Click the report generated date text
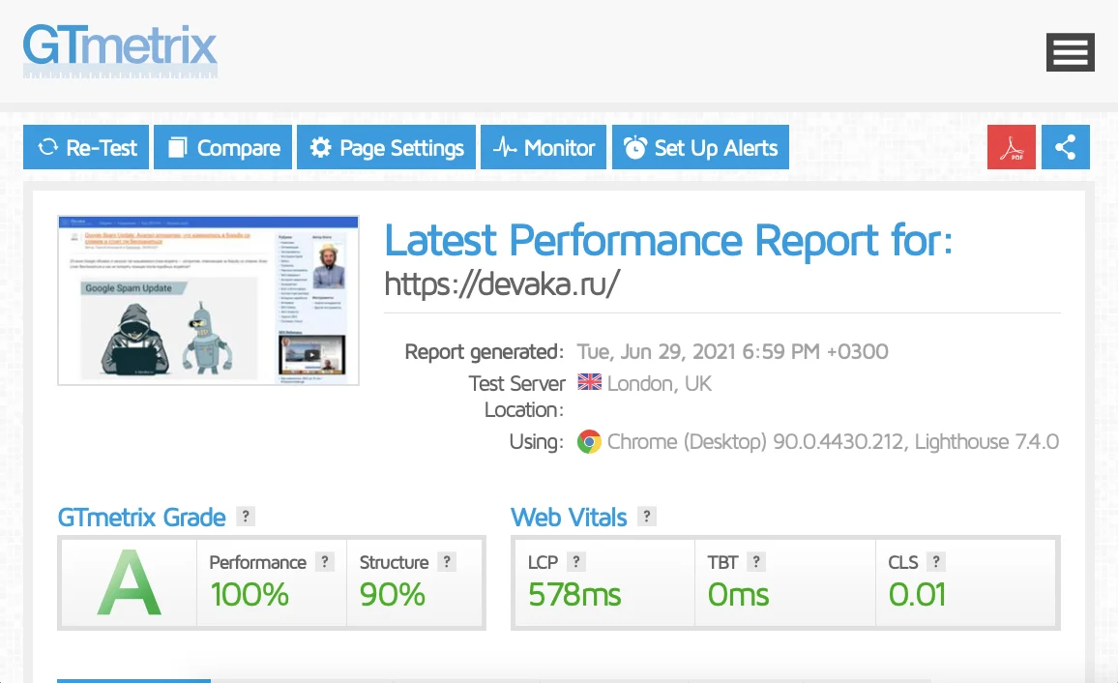This screenshot has height=683, width=1118. (x=732, y=351)
